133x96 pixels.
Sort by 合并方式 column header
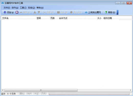click(72, 18)
